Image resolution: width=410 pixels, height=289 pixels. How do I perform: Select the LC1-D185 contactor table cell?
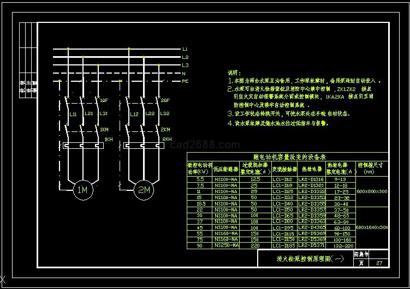coord(283,245)
